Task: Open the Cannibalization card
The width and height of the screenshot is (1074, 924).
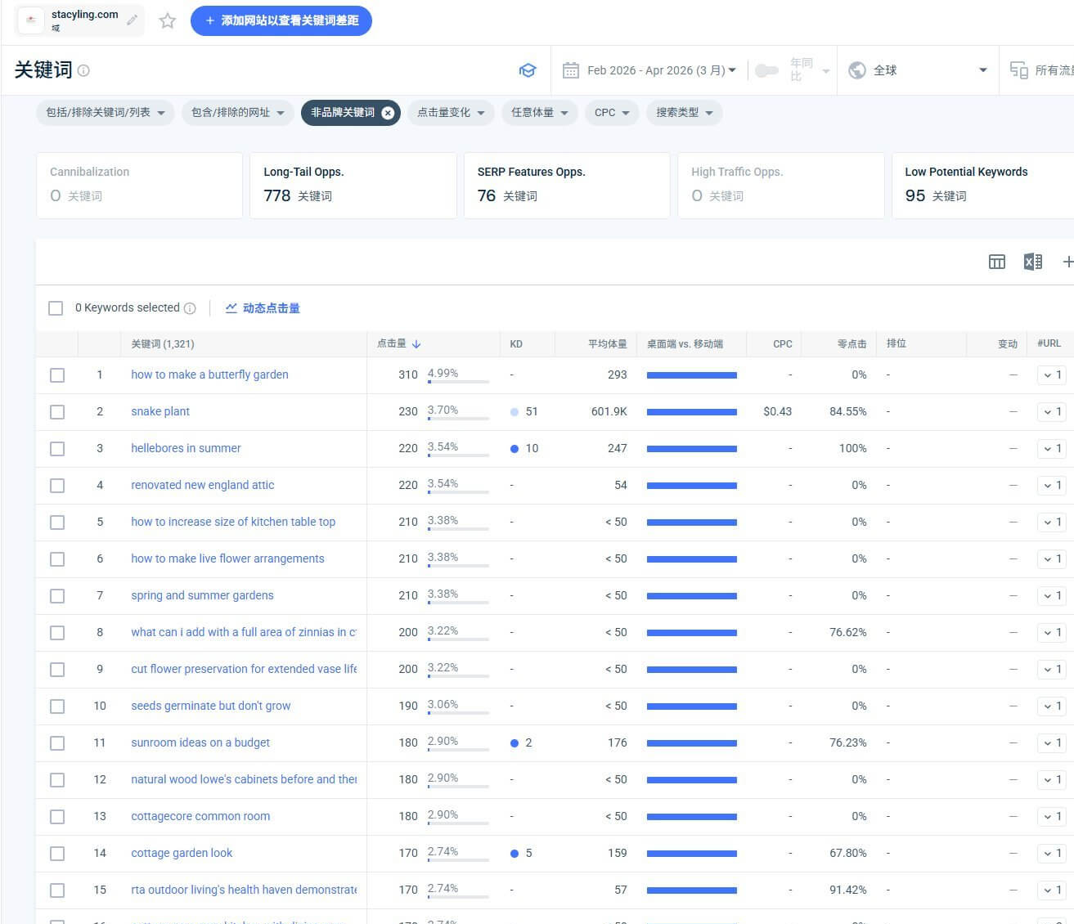Action: (x=139, y=186)
